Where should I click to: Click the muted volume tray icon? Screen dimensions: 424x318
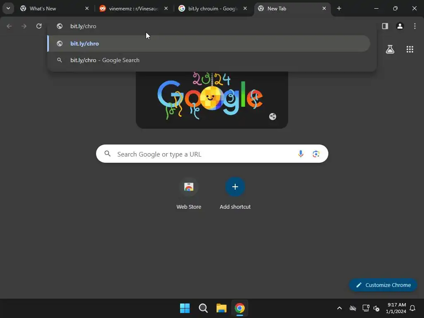(x=376, y=308)
